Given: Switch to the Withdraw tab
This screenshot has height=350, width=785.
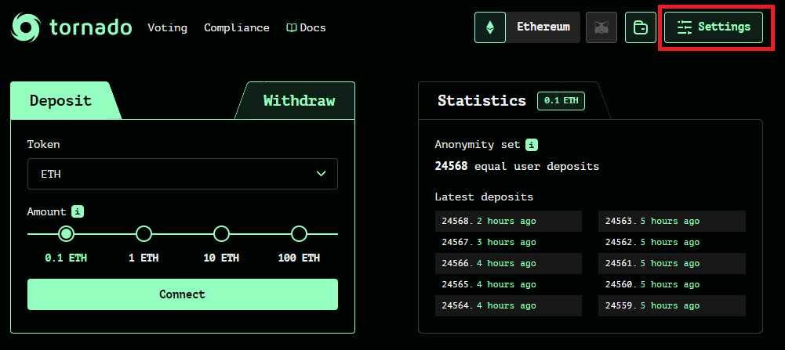Looking at the screenshot, I should tap(299, 101).
